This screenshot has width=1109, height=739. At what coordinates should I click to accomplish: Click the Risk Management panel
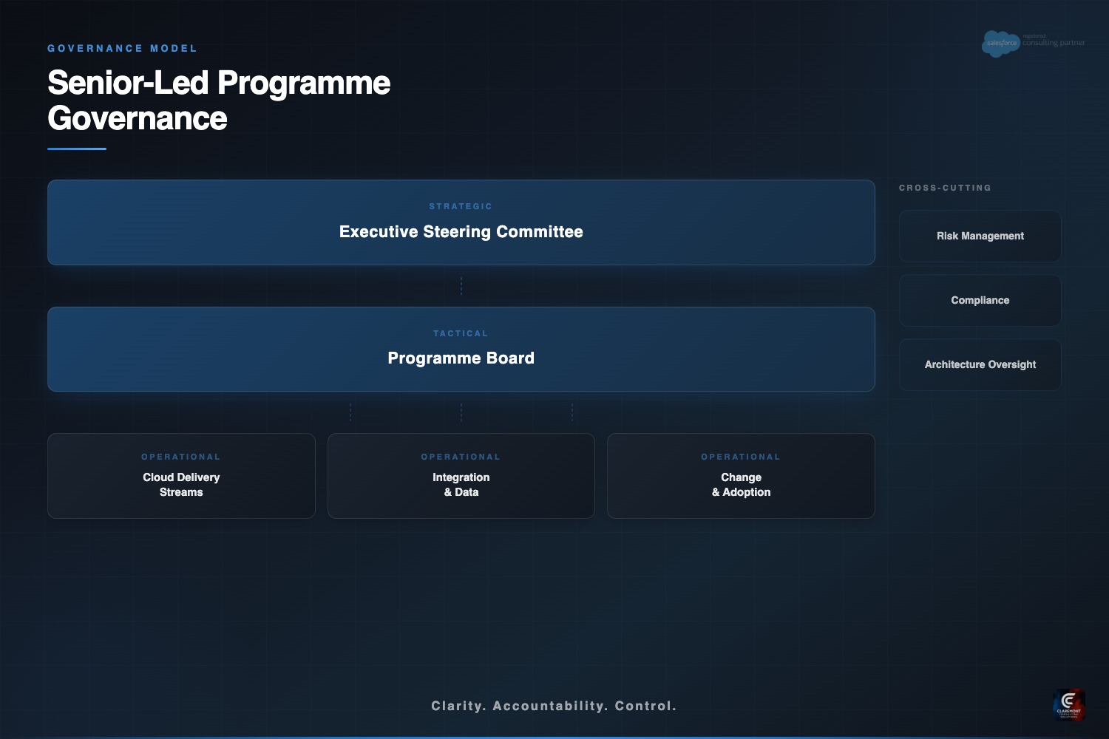coord(980,236)
